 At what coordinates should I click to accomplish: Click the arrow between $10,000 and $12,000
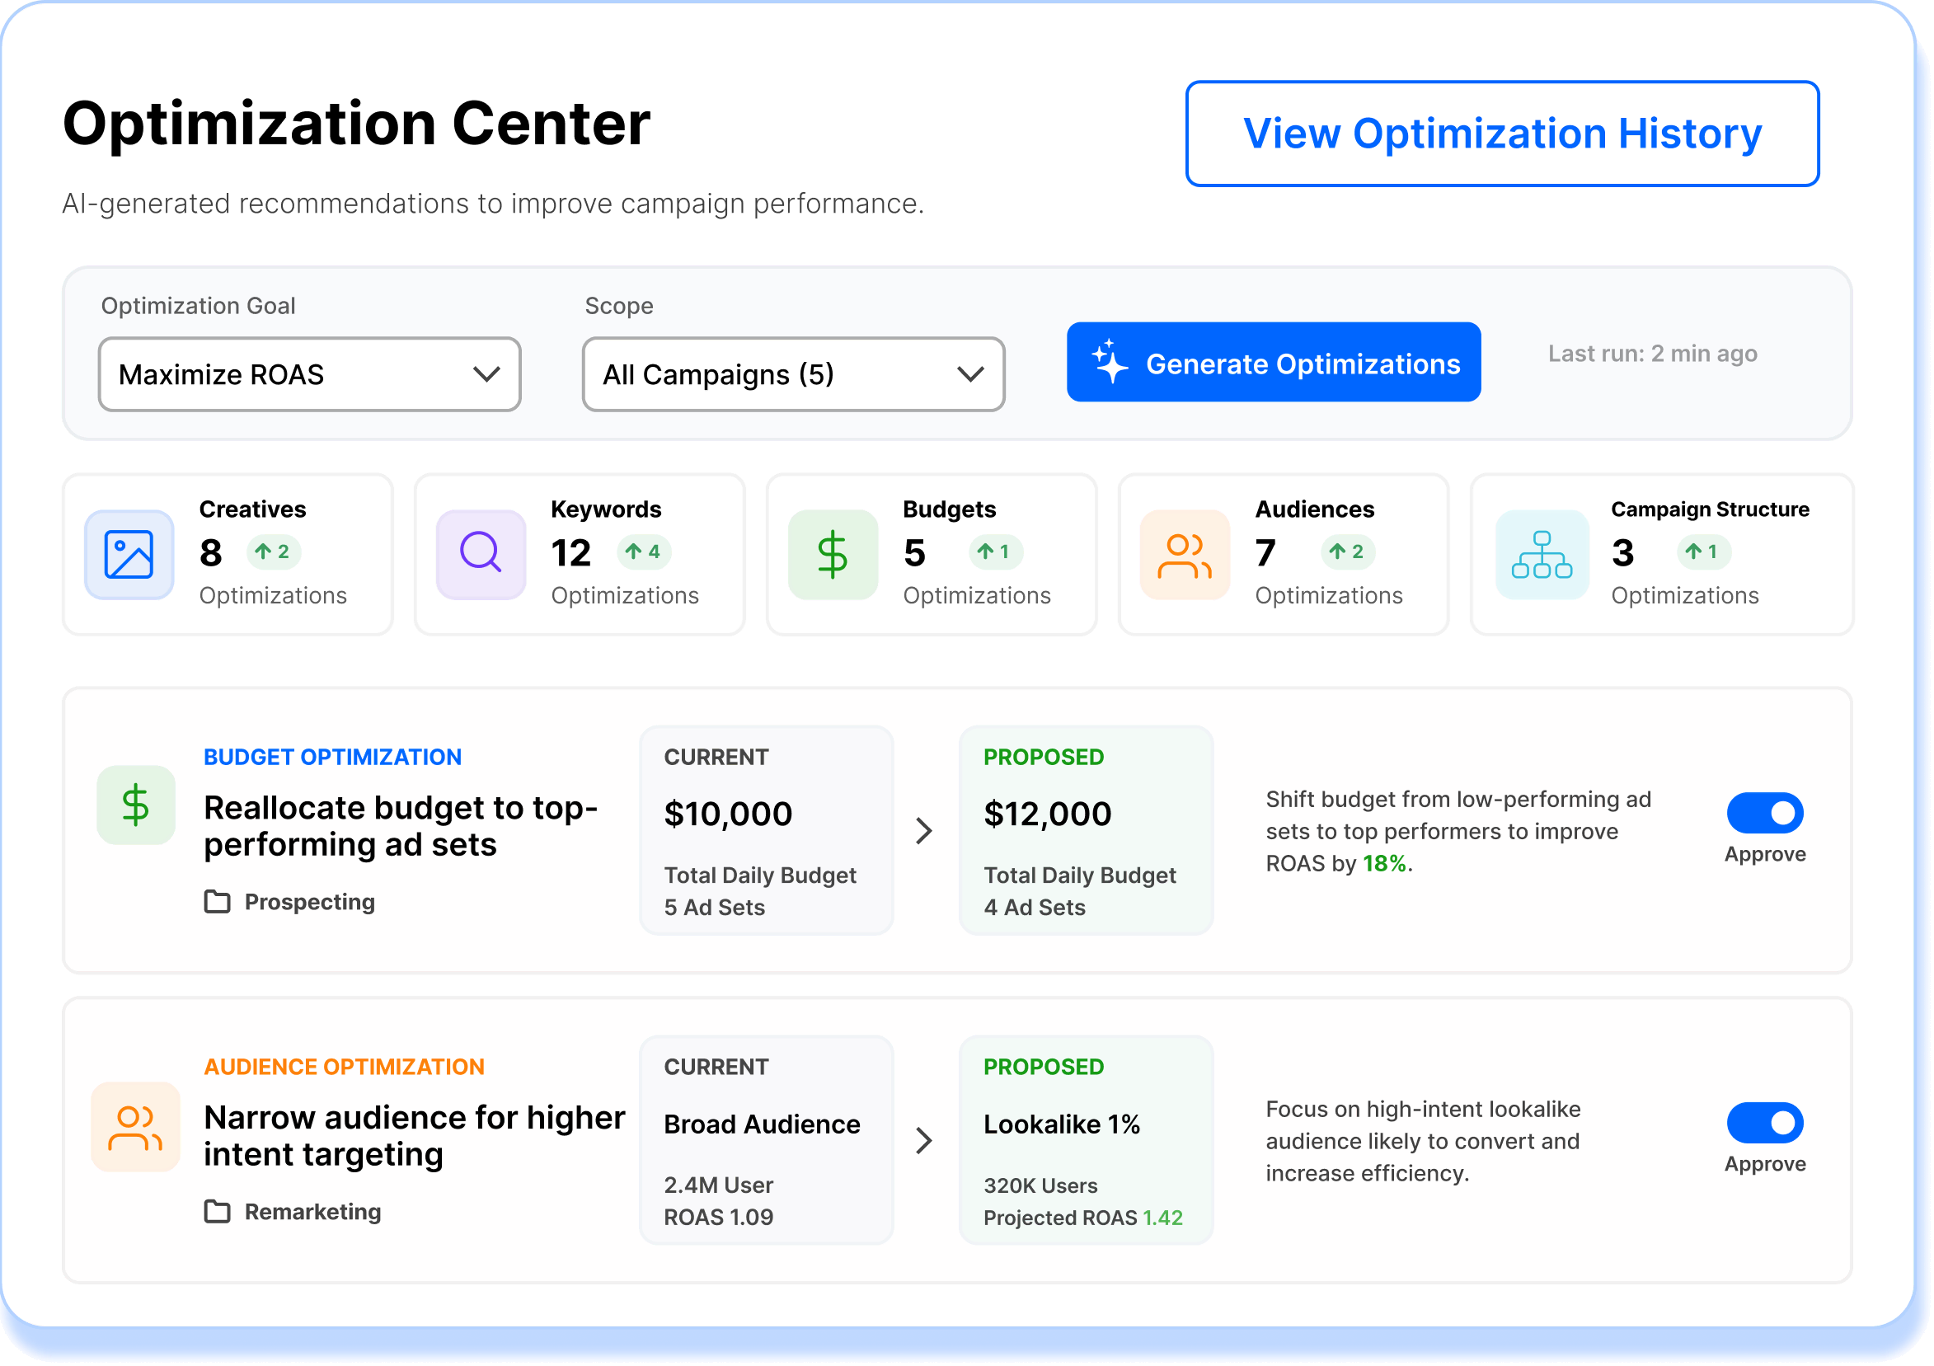tap(924, 831)
